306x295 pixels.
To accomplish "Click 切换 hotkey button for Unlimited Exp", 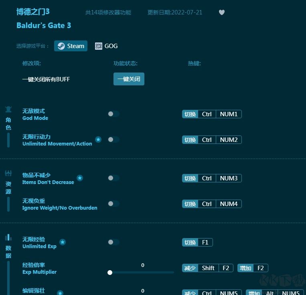I will click(190, 242).
